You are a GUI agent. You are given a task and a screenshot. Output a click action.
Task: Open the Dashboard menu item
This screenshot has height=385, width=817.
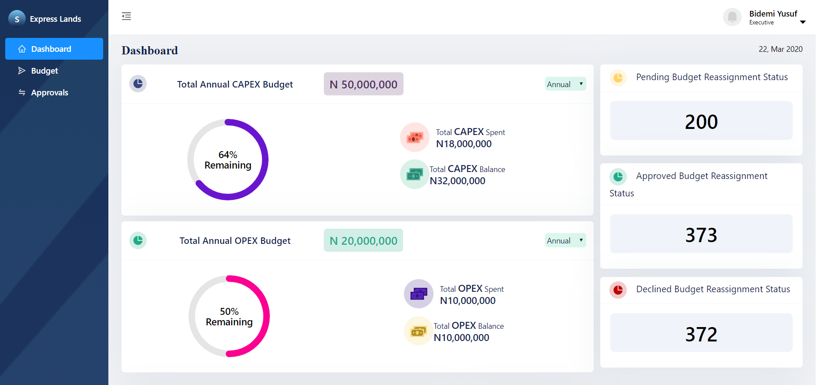click(x=54, y=49)
